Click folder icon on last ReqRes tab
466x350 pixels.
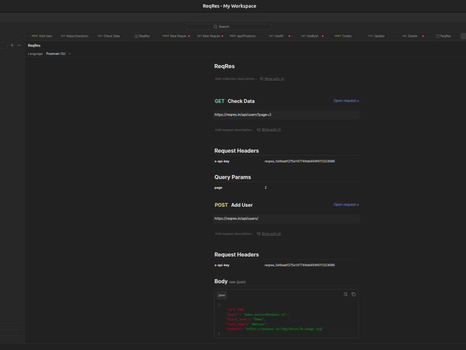tap(438, 36)
